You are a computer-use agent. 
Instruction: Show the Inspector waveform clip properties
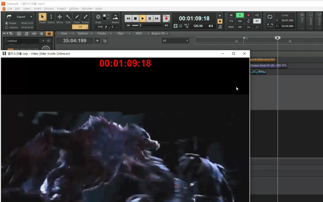pos(34,34)
